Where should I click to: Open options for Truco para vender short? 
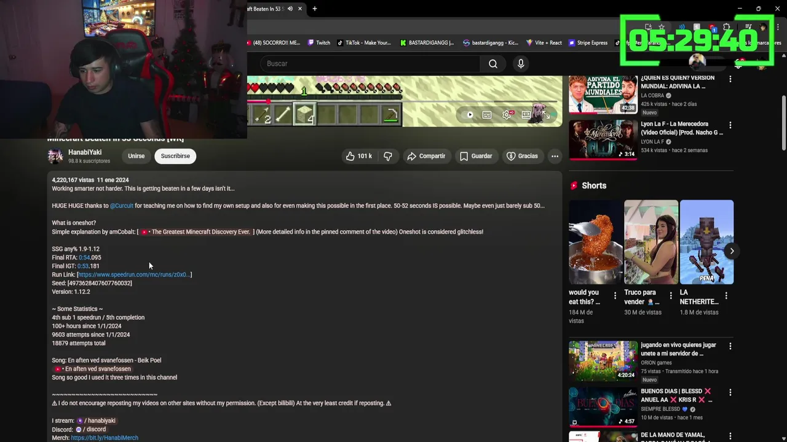pos(670,296)
